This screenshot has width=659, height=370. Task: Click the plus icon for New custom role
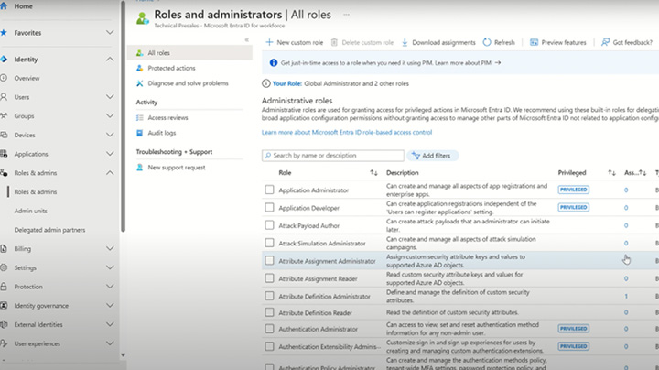pos(269,42)
